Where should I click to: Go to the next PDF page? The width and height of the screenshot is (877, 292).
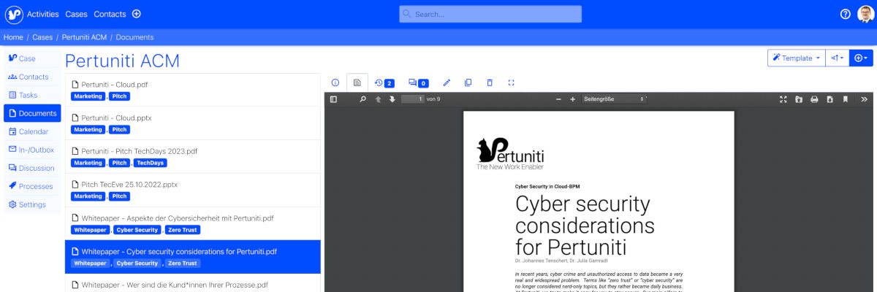click(392, 99)
